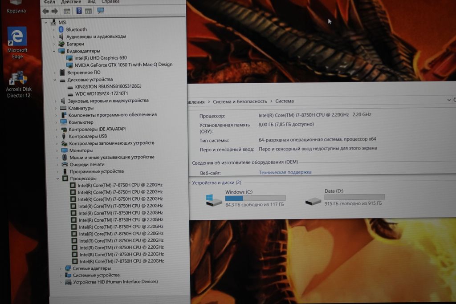The height and width of the screenshot is (304, 456).
Task: Click the Батареи battery icon
Action: (61, 44)
